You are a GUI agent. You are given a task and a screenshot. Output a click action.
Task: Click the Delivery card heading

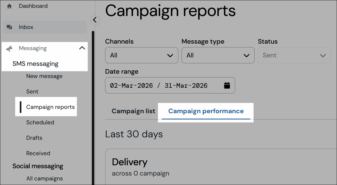(130, 162)
